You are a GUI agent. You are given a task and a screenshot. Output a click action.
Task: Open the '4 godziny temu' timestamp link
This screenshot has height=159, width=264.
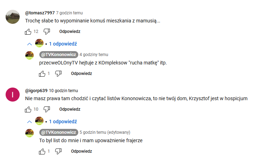tap(94, 55)
